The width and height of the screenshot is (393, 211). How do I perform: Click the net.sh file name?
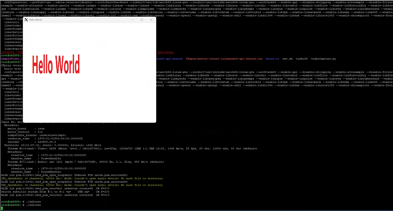(287, 59)
